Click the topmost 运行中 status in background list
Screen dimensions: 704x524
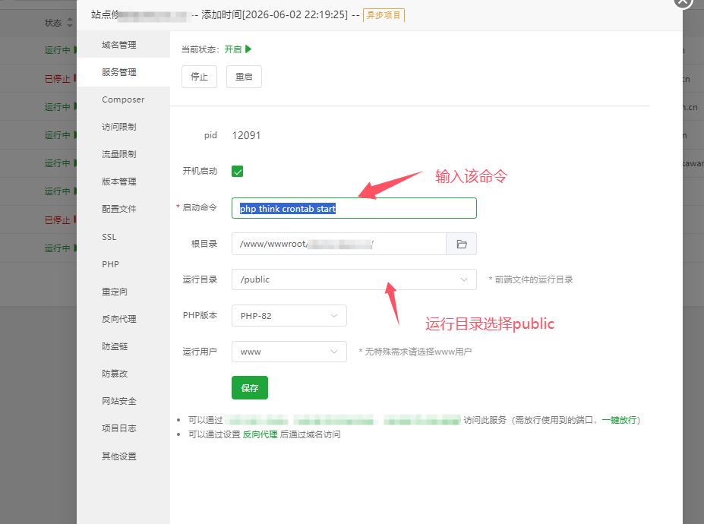pyautogui.click(x=58, y=50)
